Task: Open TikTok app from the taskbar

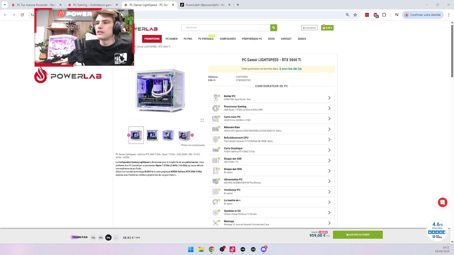Action: pos(232,249)
